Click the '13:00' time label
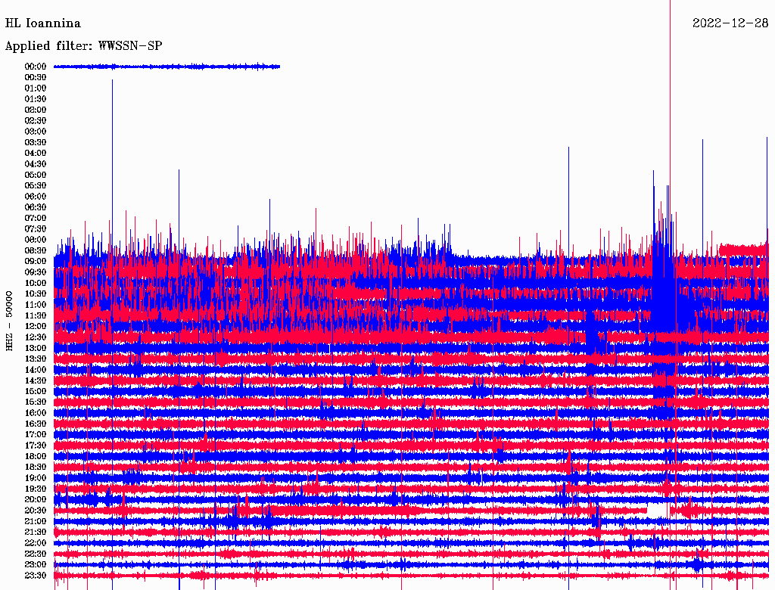The height and width of the screenshot is (590, 775). pyautogui.click(x=36, y=348)
